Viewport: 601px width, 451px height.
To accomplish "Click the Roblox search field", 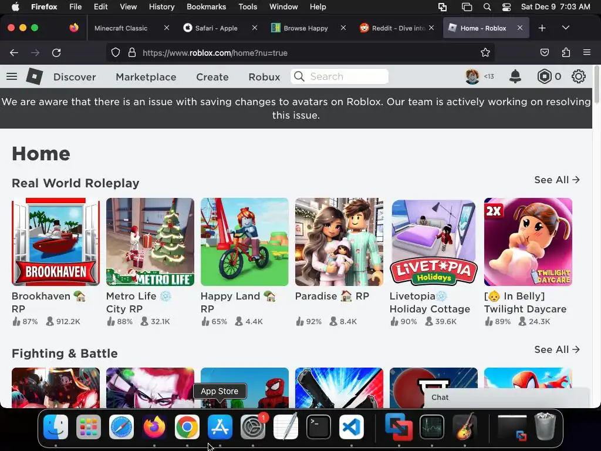I will (340, 76).
